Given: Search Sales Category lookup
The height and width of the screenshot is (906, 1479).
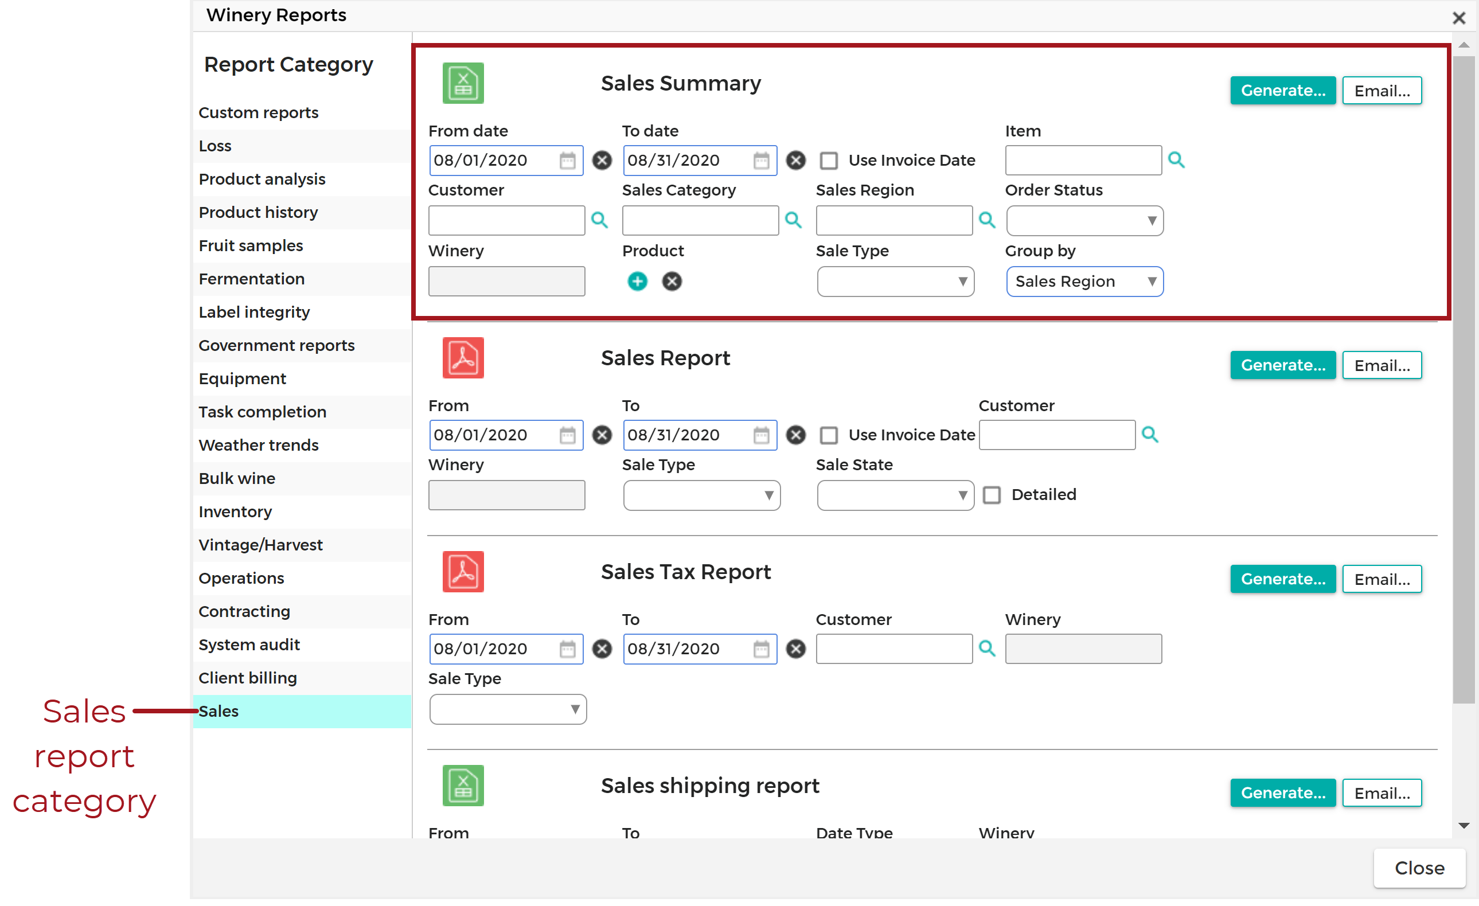Looking at the screenshot, I should tap(793, 220).
